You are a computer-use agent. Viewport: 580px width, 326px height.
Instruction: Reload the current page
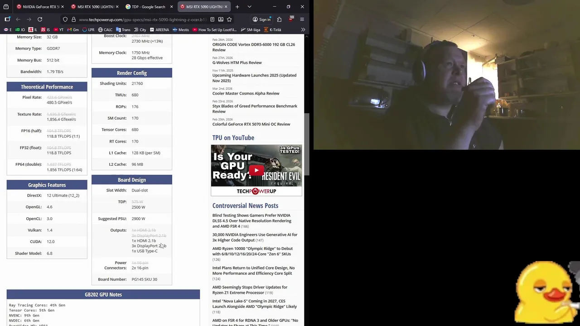(40, 19)
